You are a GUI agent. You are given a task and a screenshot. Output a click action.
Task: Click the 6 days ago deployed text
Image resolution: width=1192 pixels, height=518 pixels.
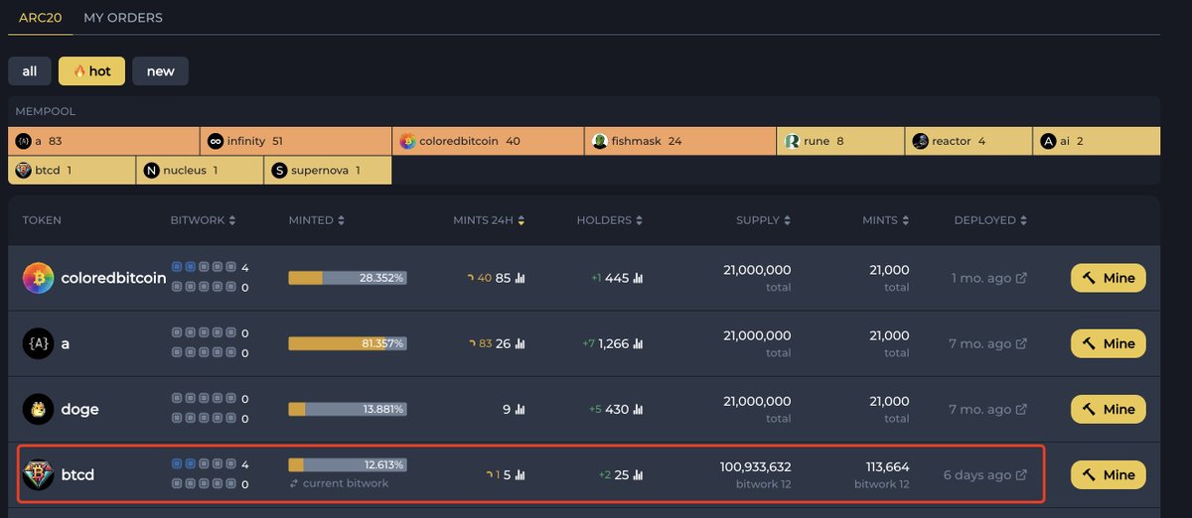(x=977, y=474)
